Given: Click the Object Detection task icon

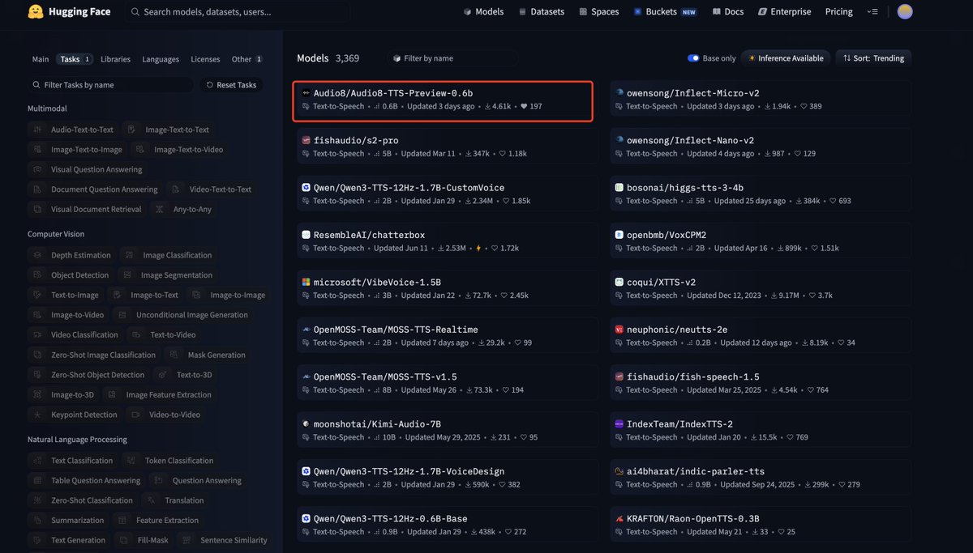Looking at the screenshot, I should pyautogui.click(x=36, y=275).
